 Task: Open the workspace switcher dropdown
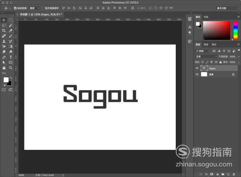click(x=228, y=8)
